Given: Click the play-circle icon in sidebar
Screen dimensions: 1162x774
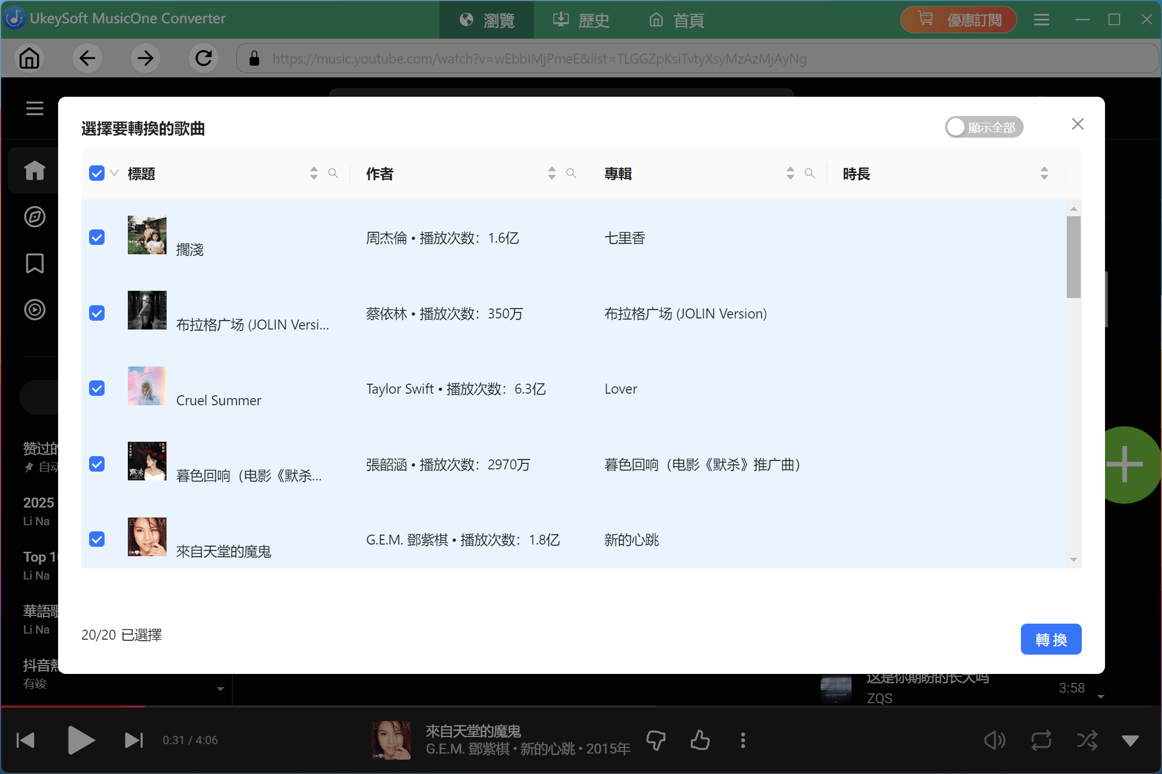Looking at the screenshot, I should click(34, 310).
